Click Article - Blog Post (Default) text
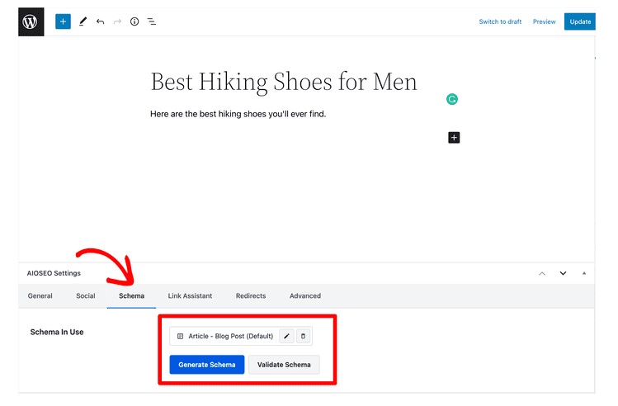The height and width of the screenshot is (406, 618). coord(230,336)
